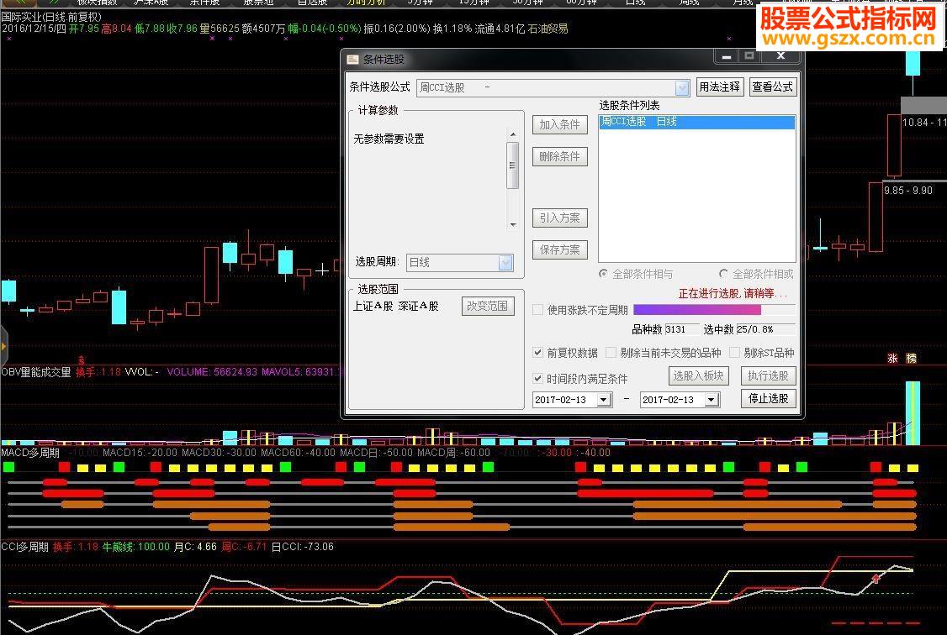Click the MACD多周期 indicator label

(x=30, y=452)
